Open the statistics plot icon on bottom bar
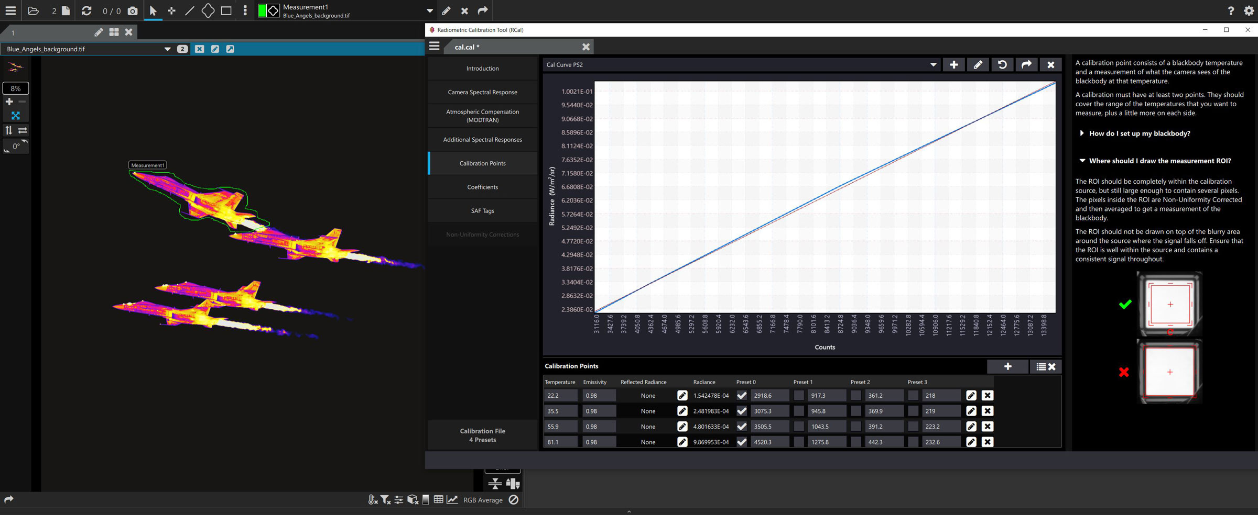 pos(452,500)
